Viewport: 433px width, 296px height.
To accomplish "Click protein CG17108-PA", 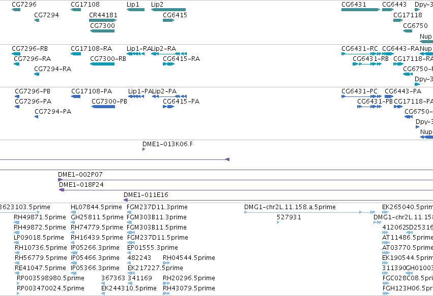I will tap(76, 96).
